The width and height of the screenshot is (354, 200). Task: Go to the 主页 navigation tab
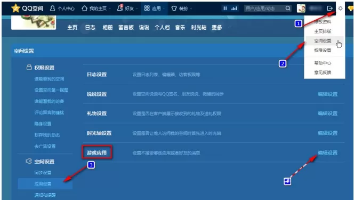click(x=73, y=28)
